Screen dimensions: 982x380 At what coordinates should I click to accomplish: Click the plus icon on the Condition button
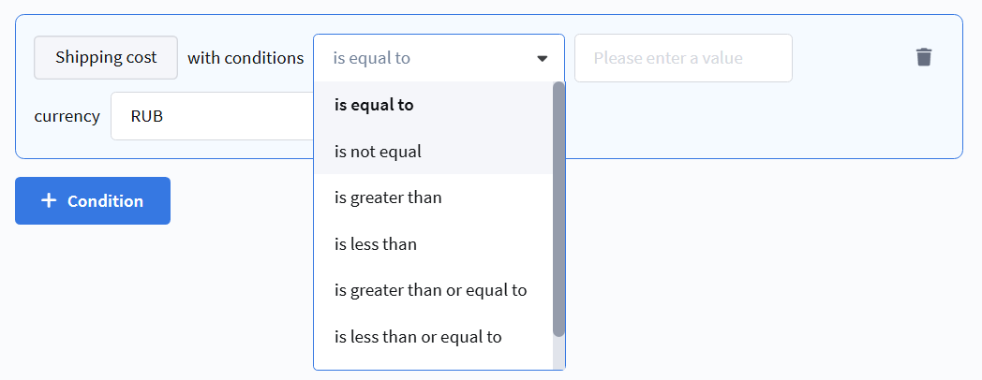pos(49,201)
